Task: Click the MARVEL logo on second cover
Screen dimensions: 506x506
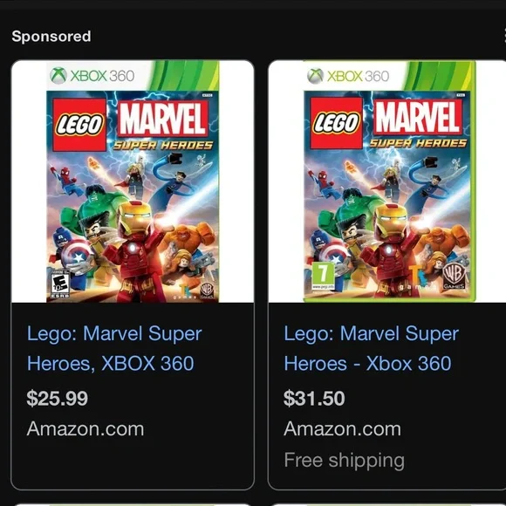Action: point(418,117)
